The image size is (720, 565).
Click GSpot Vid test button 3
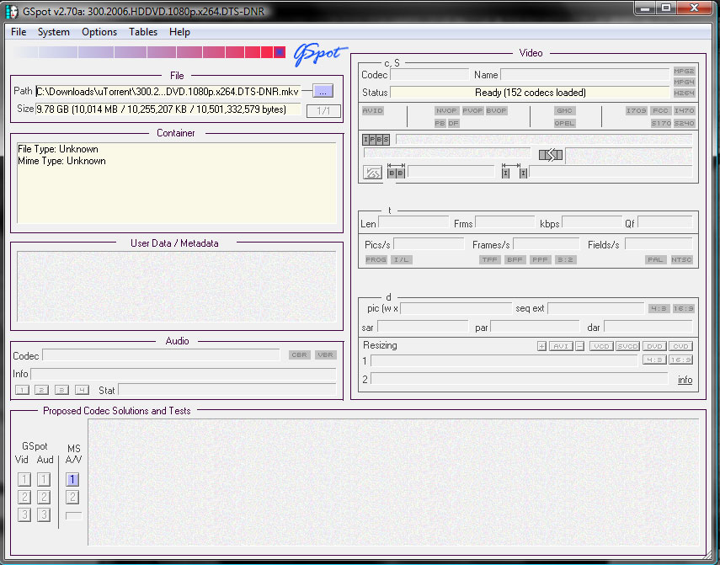tap(24, 515)
